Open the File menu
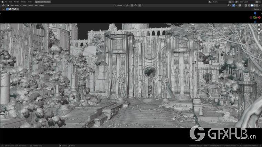 pos(6,2)
